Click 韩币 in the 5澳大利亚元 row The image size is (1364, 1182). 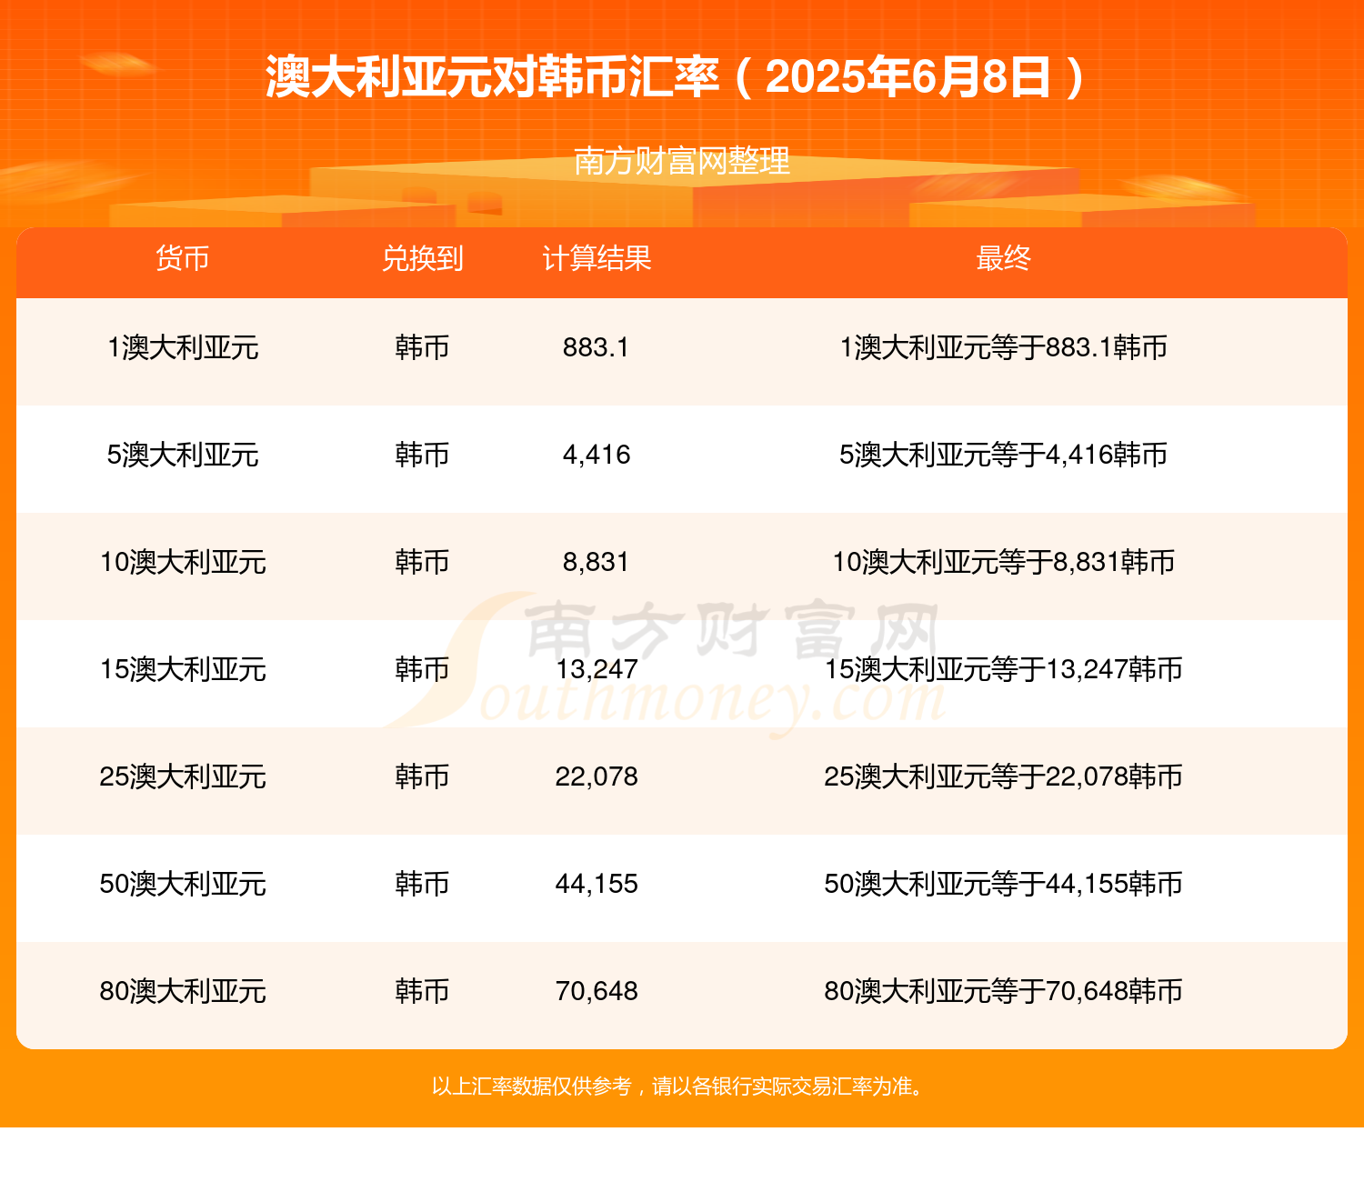coord(423,455)
